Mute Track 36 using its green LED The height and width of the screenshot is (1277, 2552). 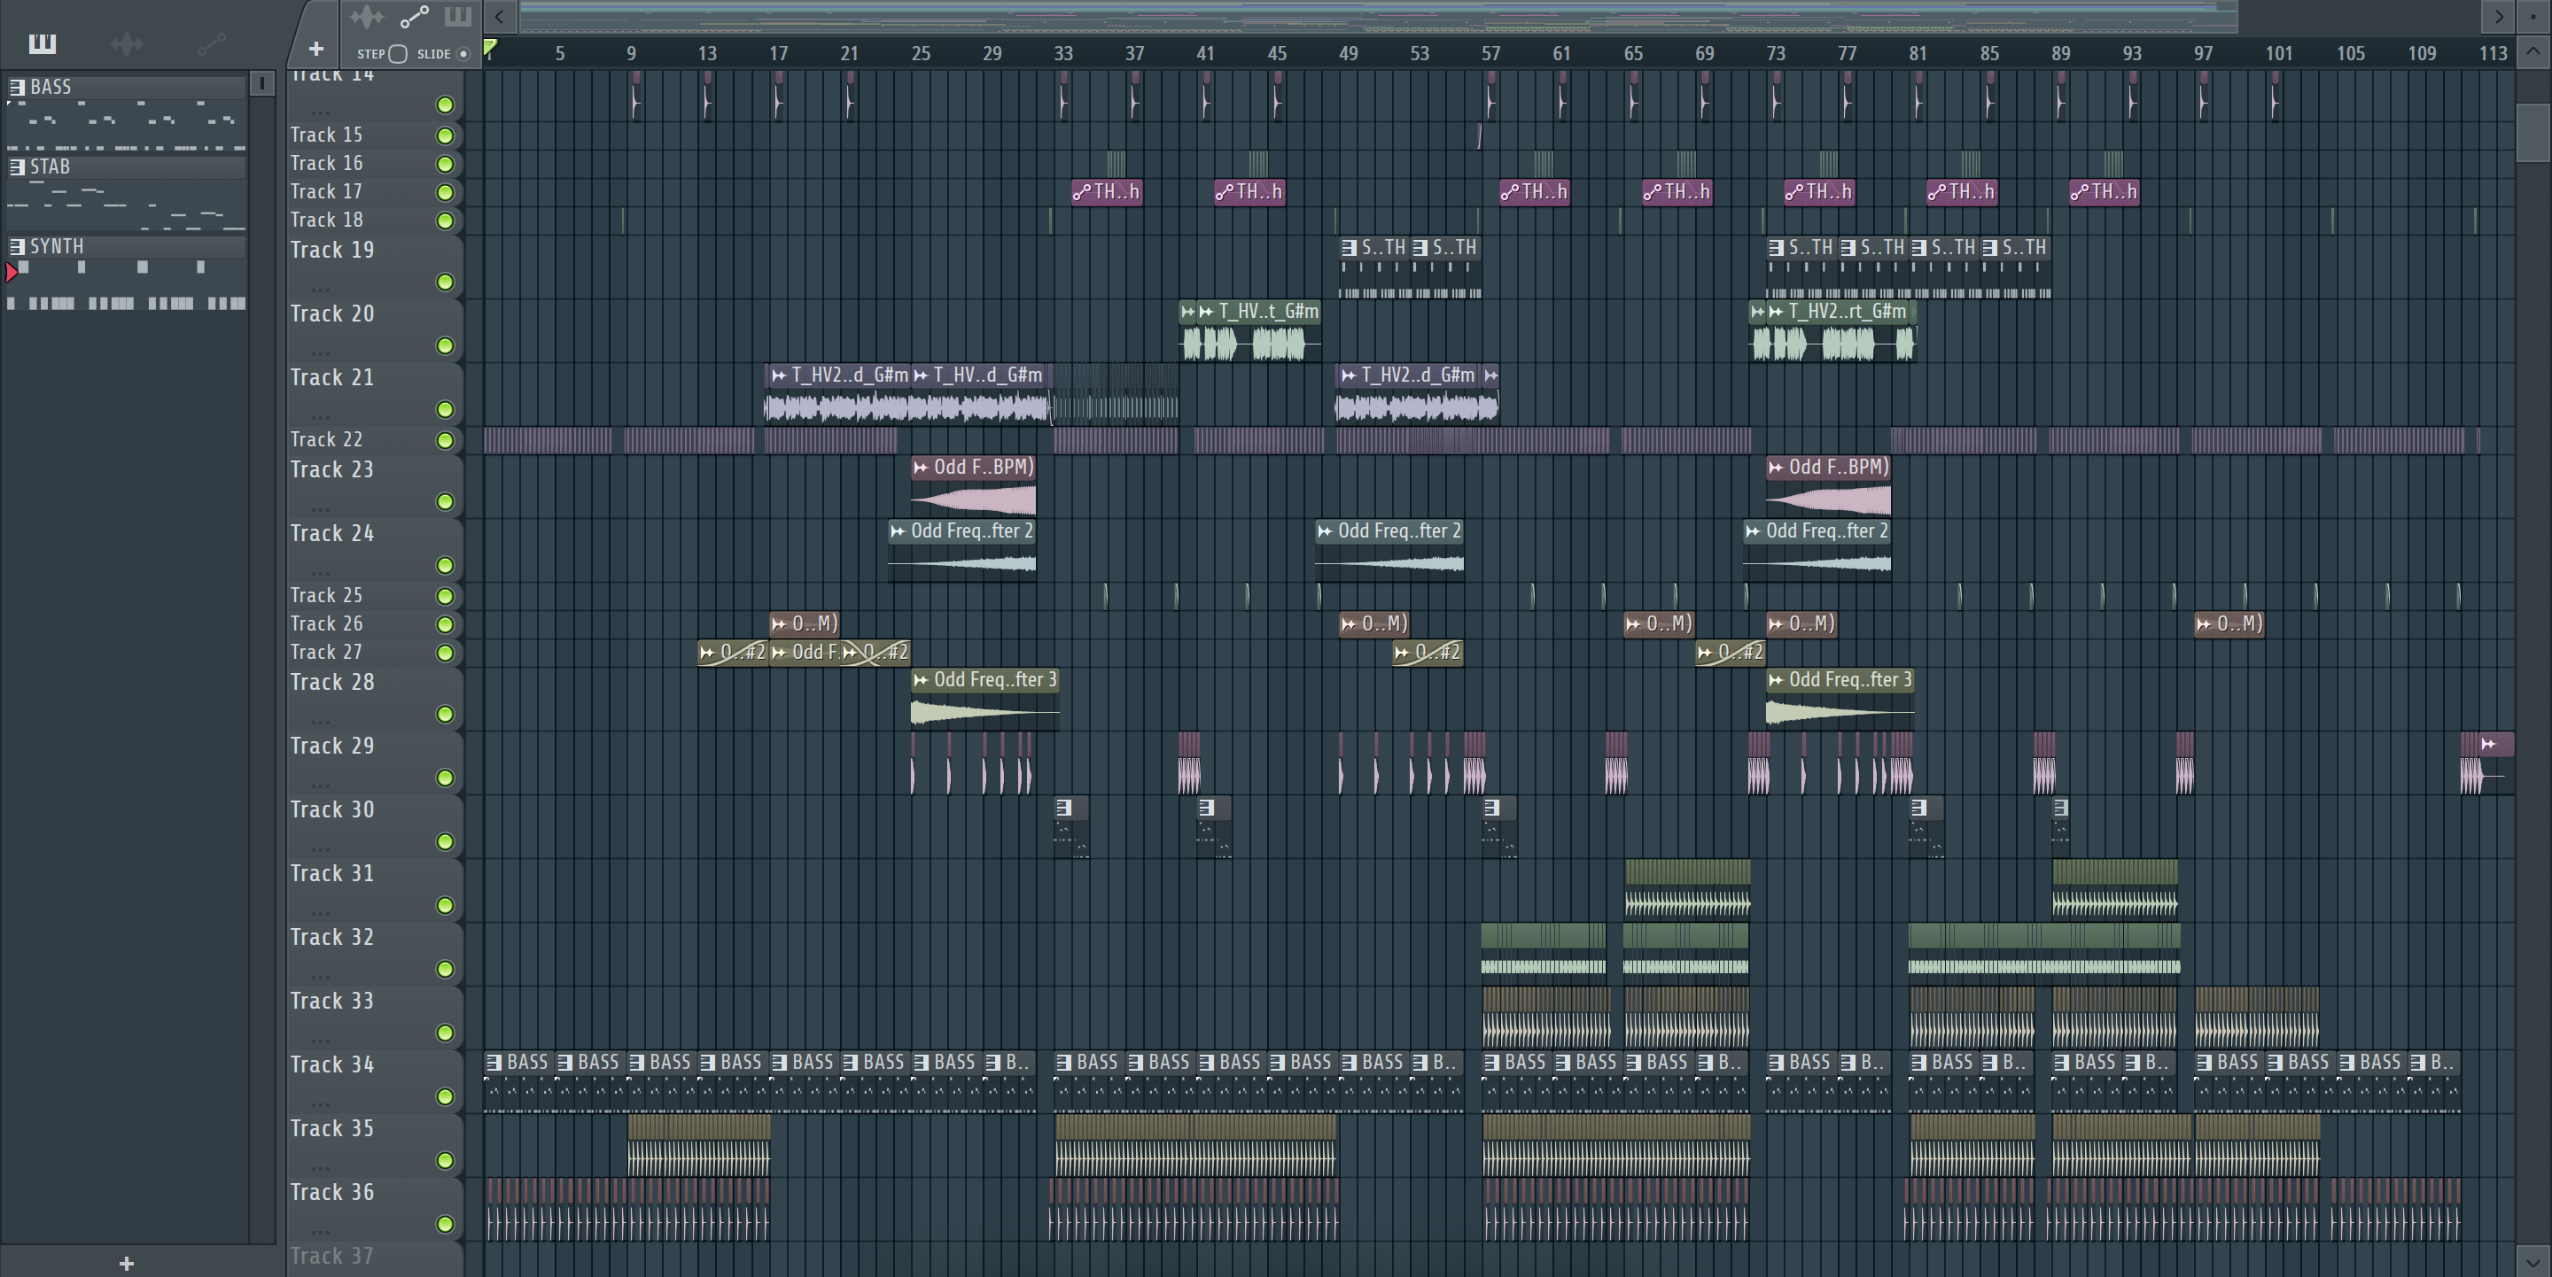[445, 1225]
